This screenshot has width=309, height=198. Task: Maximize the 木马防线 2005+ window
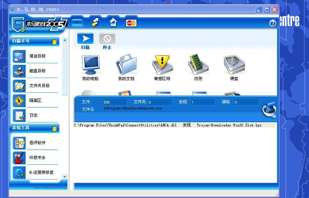(x=267, y=10)
